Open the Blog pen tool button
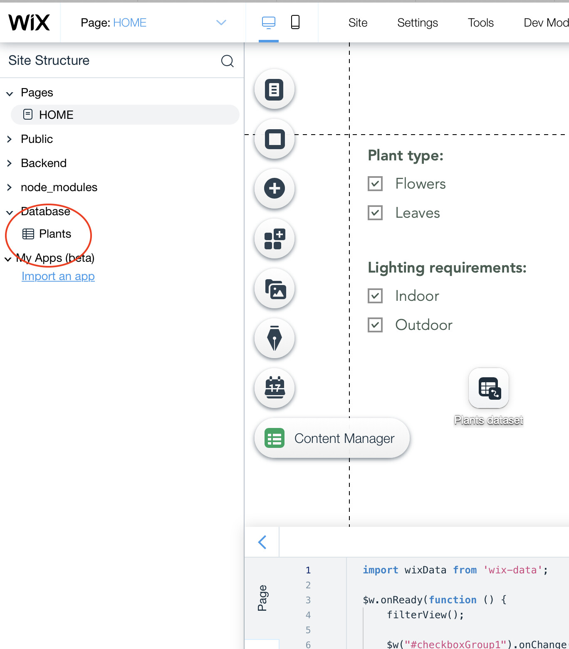Viewport: 569px width, 649px height. tap(275, 339)
